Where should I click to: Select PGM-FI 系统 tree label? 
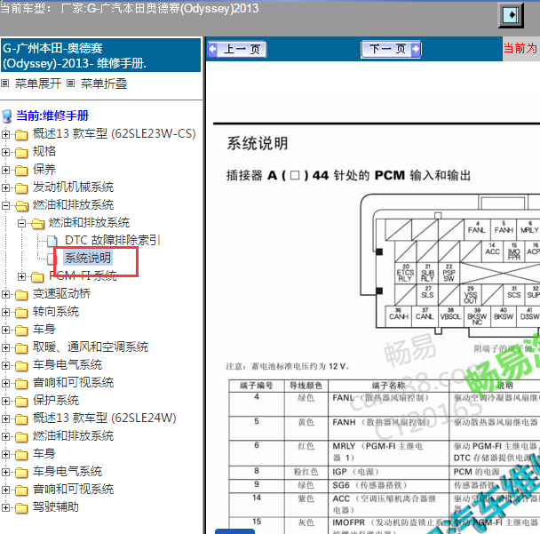coord(83,275)
